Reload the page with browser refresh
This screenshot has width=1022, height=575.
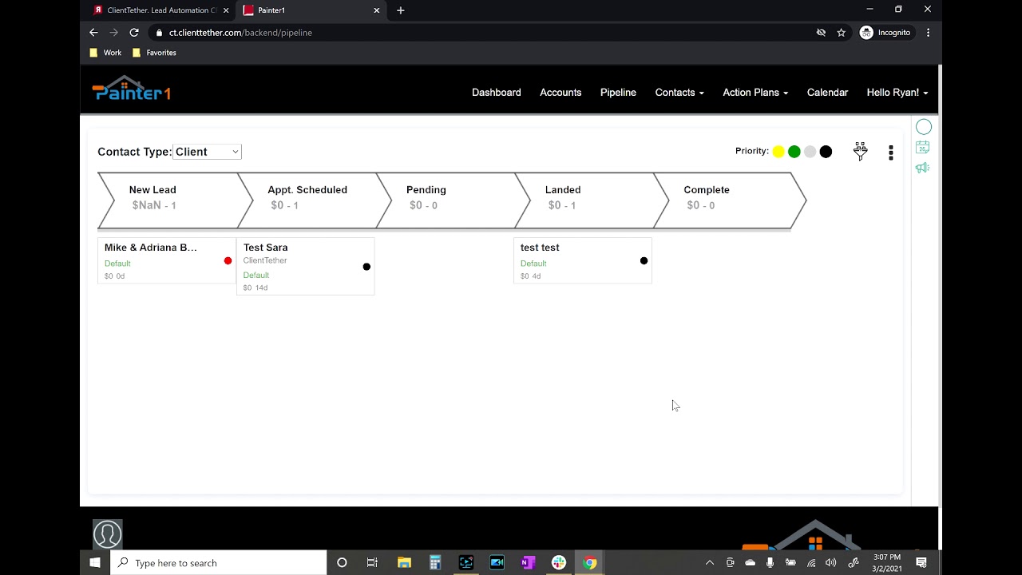[x=134, y=33]
